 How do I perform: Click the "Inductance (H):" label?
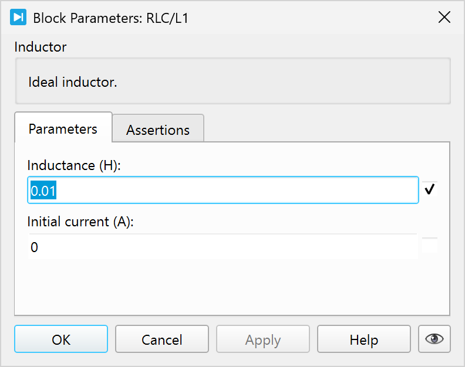click(73, 166)
